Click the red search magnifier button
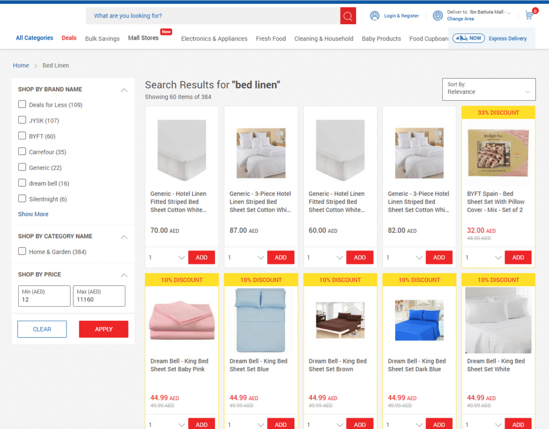Image resolution: width=549 pixels, height=429 pixels. coord(348,16)
